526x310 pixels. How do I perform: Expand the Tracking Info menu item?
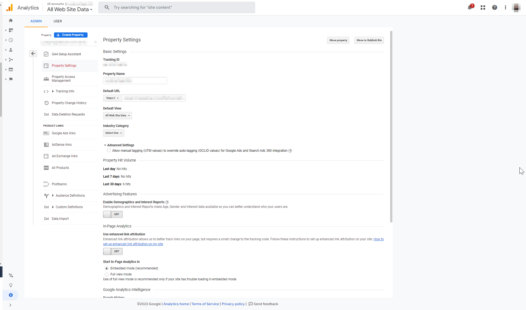tap(65, 91)
